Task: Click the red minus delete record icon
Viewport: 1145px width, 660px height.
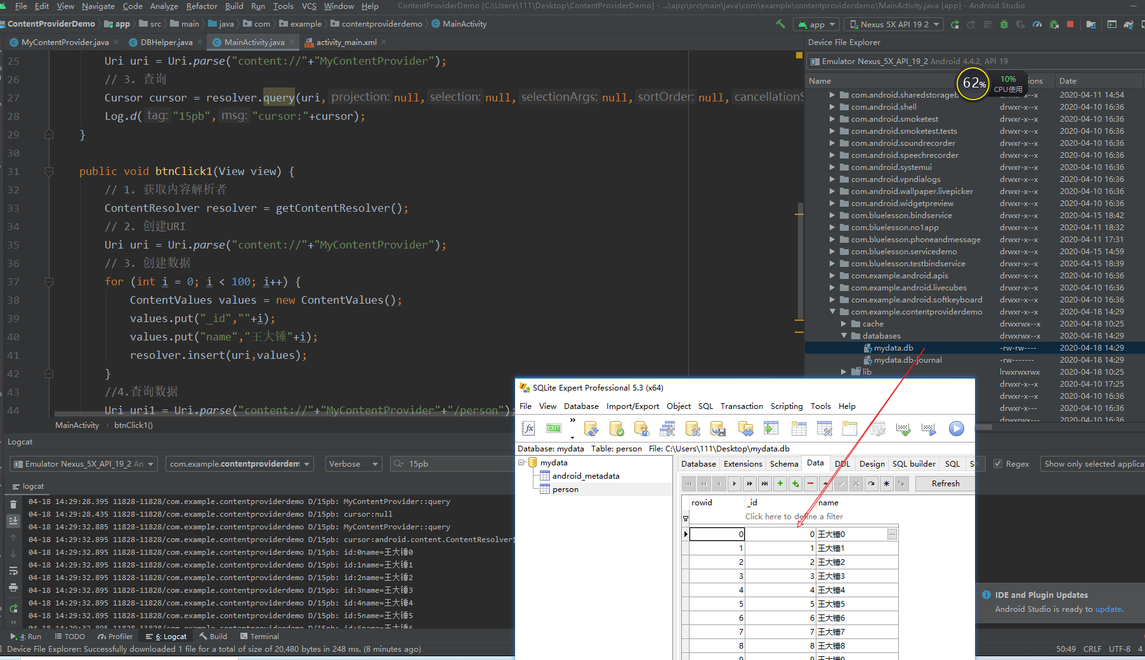Action: click(x=810, y=484)
